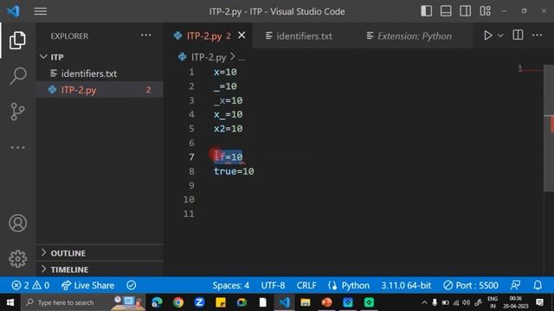Image resolution: width=554 pixels, height=311 pixels.
Task: Click Port : 5500 Live Server status
Action: click(471, 285)
